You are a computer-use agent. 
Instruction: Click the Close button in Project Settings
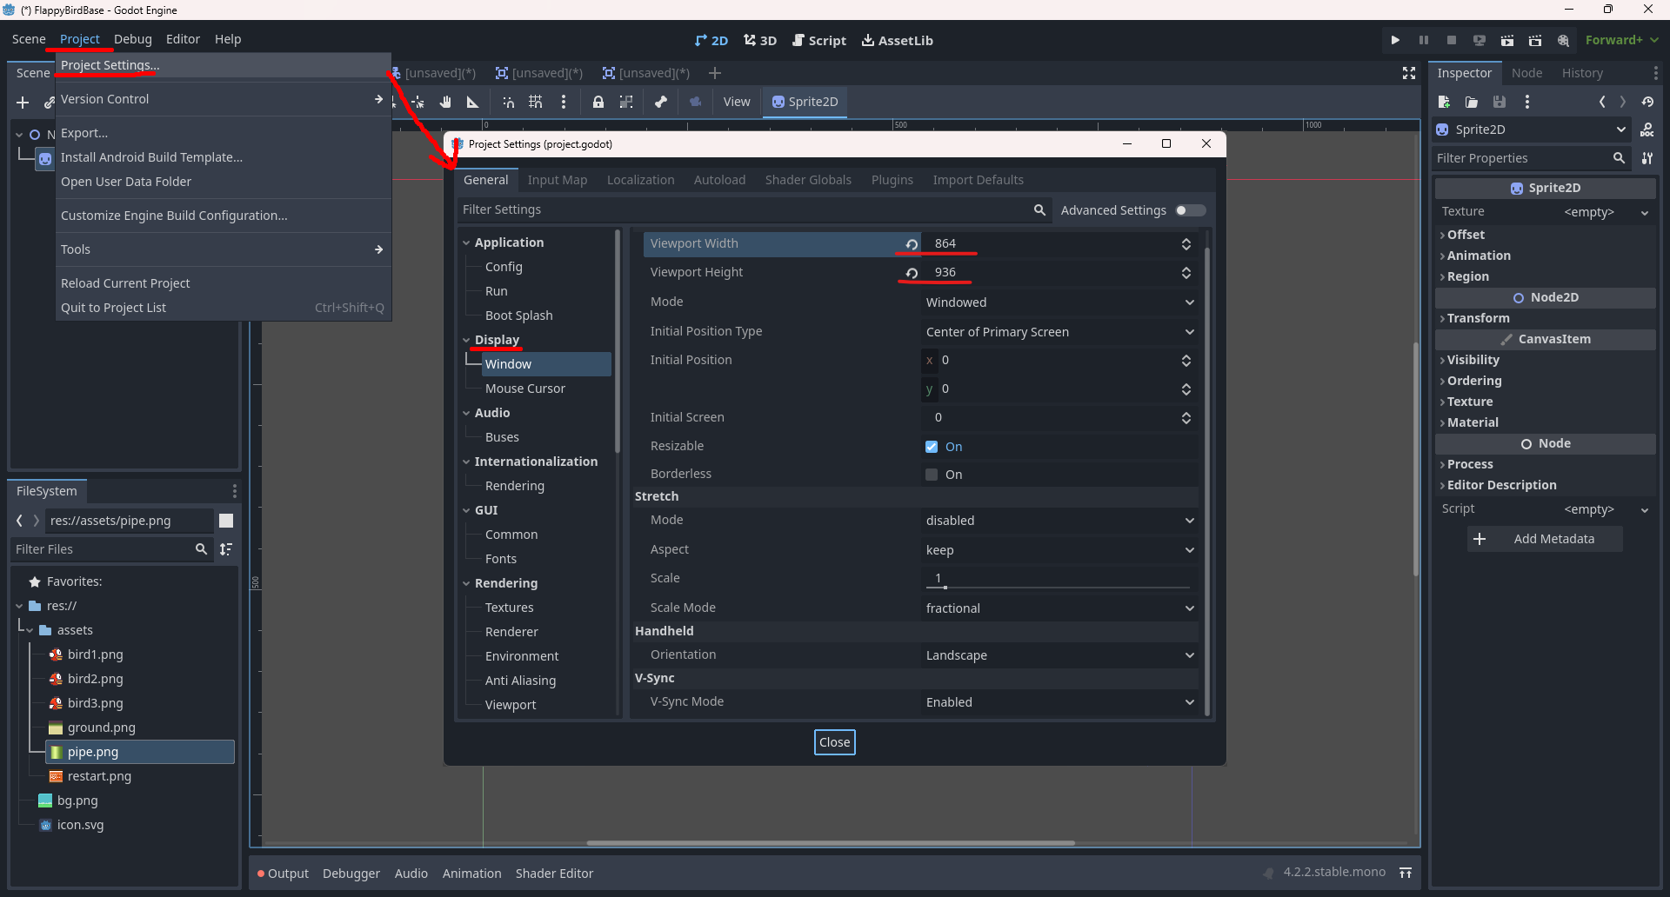pyautogui.click(x=834, y=742)
